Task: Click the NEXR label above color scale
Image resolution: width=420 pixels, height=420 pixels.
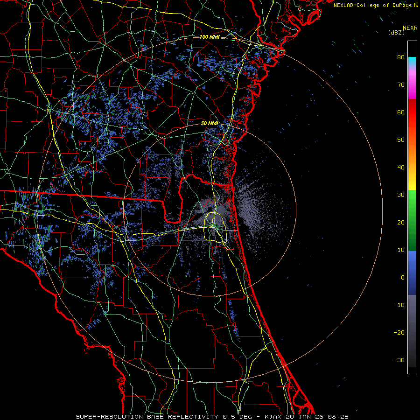Action: coord(410,28)
